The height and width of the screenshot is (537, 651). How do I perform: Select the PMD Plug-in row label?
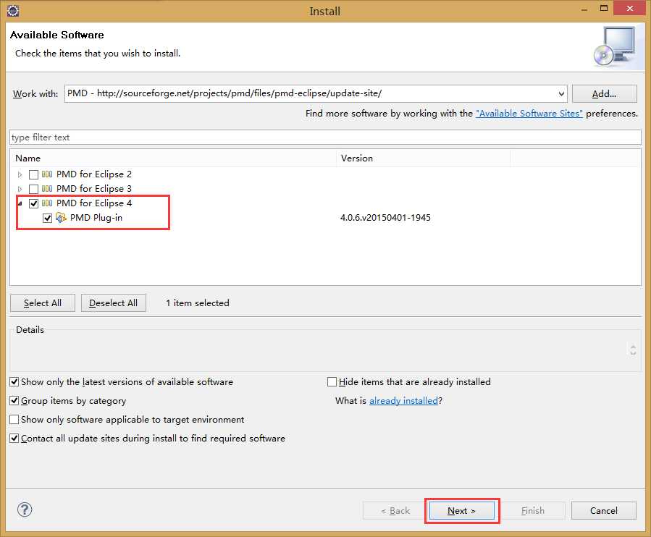96,218
